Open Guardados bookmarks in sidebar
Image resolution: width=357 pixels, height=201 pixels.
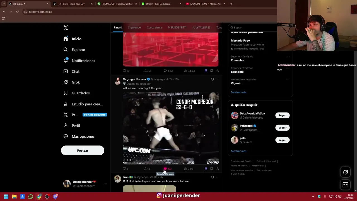(x=76, y=93)
